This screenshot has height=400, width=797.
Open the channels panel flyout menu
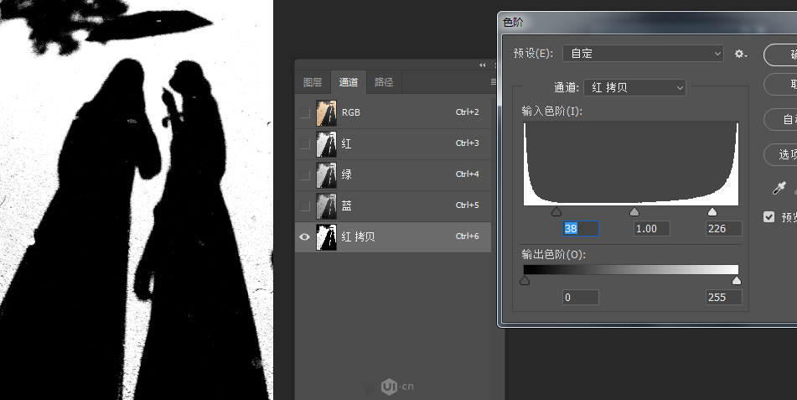(493, 82)
